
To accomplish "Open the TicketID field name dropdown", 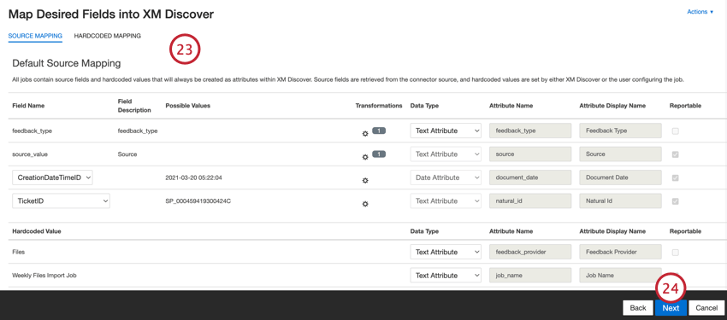I will (x=62, y=201).
